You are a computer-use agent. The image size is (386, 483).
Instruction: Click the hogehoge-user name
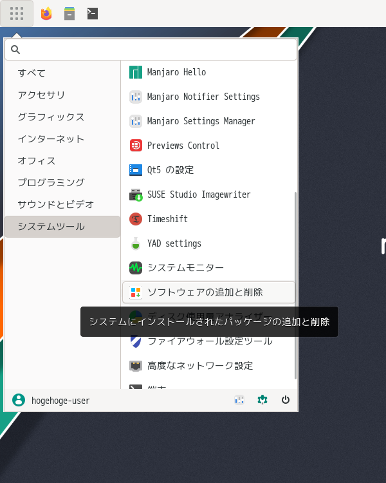60,401
